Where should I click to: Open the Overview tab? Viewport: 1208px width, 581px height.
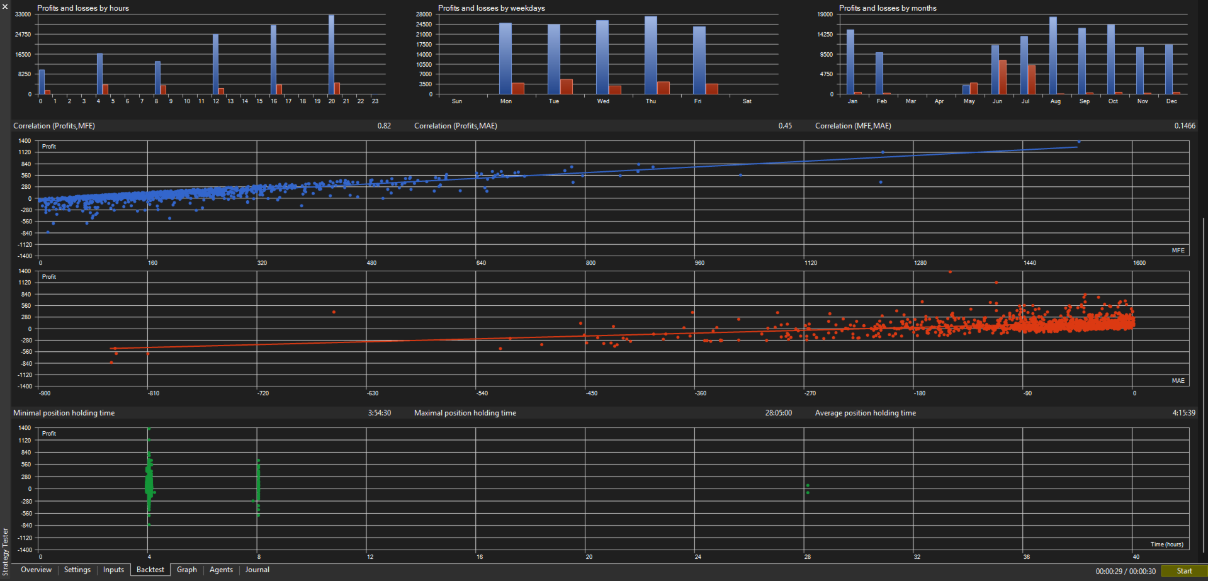[x=36, y=570]
